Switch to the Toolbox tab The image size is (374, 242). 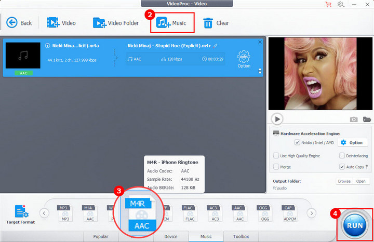241,236
